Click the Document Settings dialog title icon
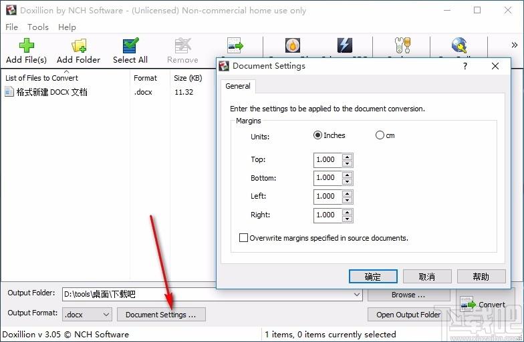 tap(224, 66)
